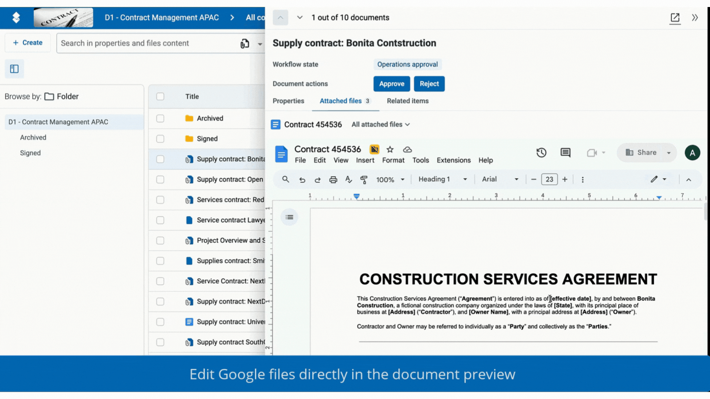Check the Supply contract: Bonita checkbox
The height and width of the screenshot is (399, 710).
click(x=160, y=159)
